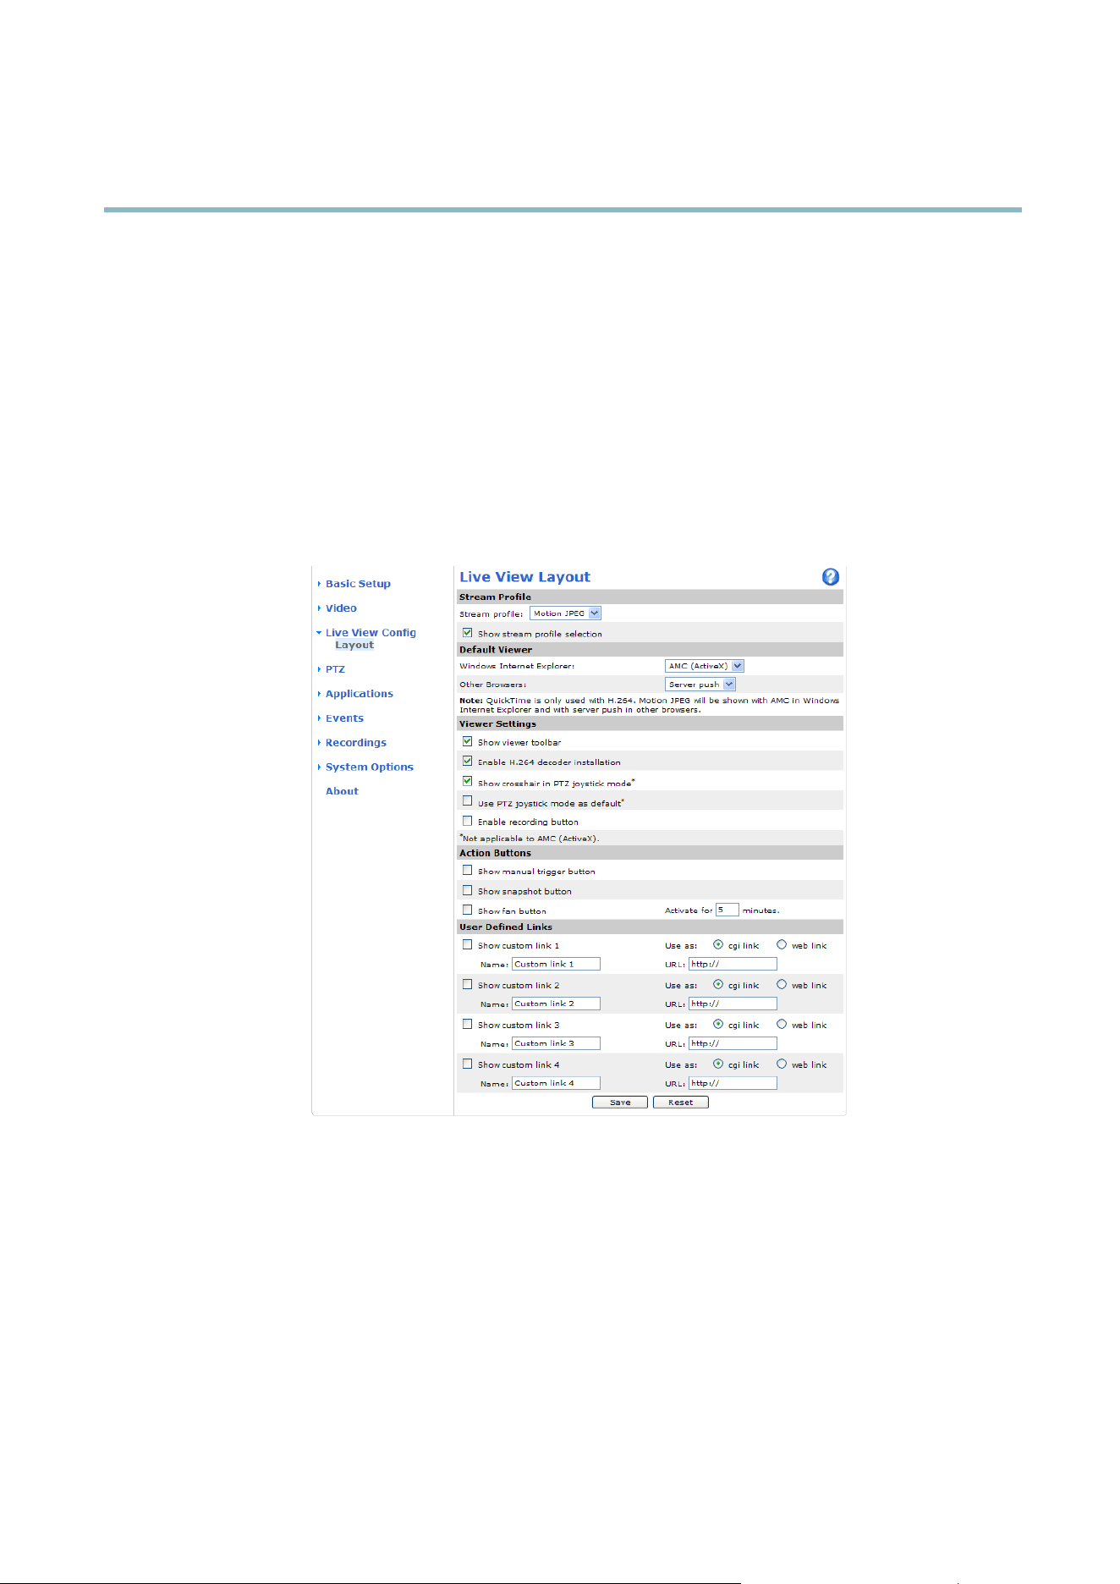1120x1584 pixels.
Task: Check Show custom link 1
Action: (x=467, y=944)
